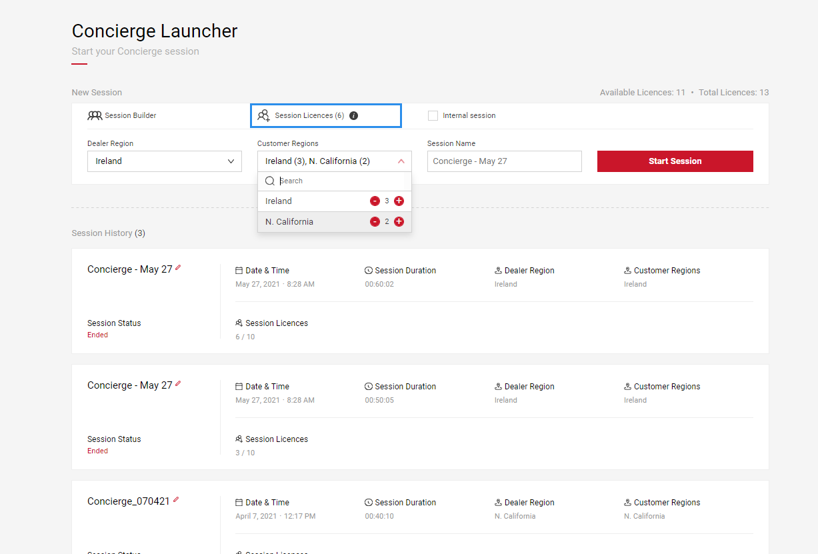Click the duration value 00:40:10
This screenshot has height=554, width=818.
[379, 516]
